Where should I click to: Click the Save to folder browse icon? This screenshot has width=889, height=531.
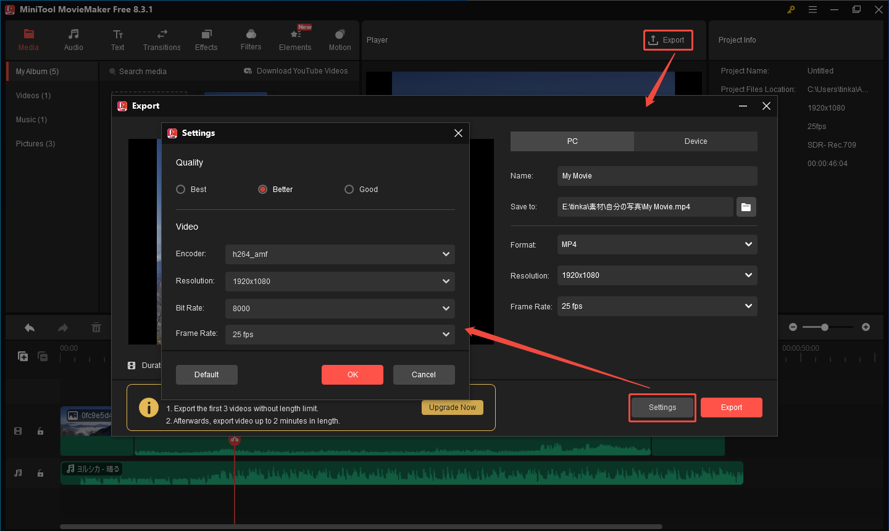[x=746, y=207]
